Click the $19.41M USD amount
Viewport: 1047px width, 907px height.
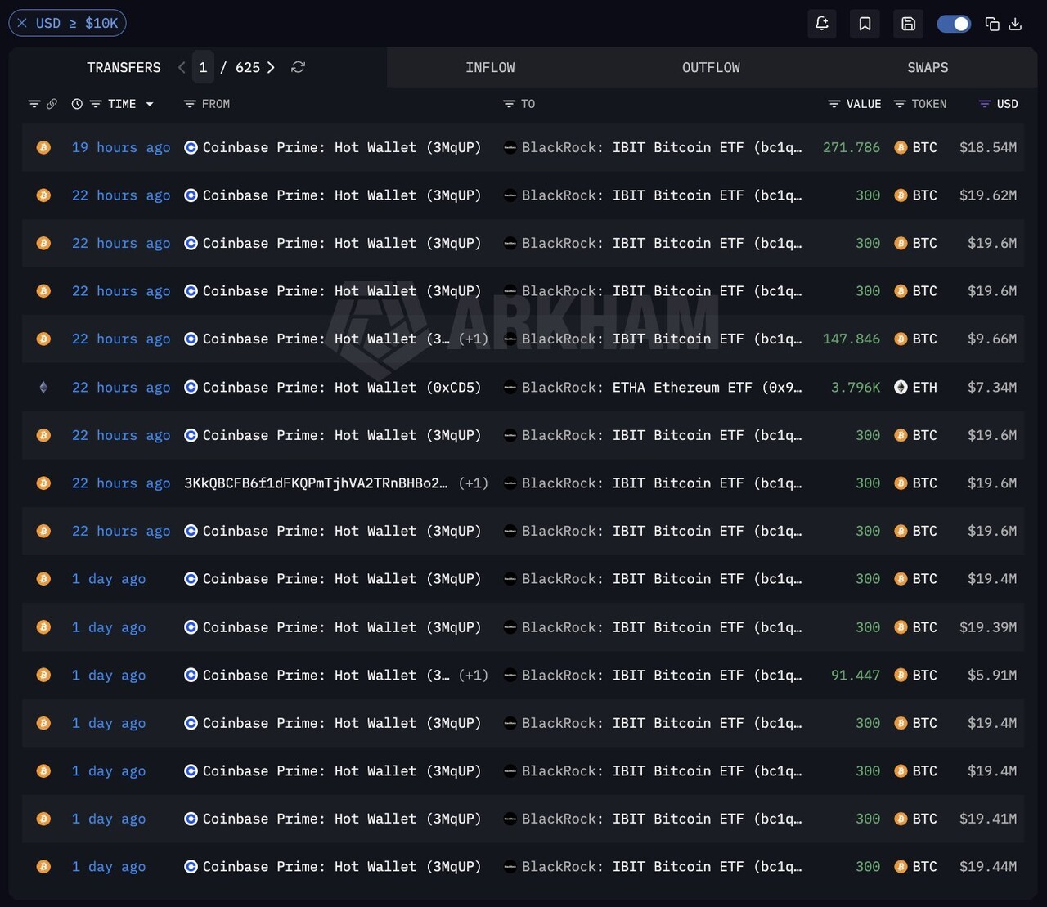click(x=988, y=819)
